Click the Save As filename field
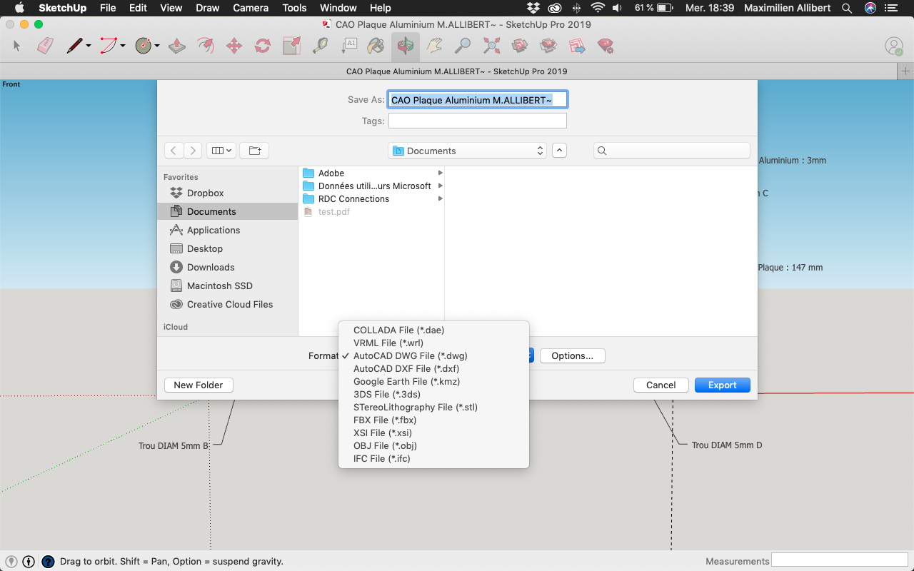 pos(478,100)
